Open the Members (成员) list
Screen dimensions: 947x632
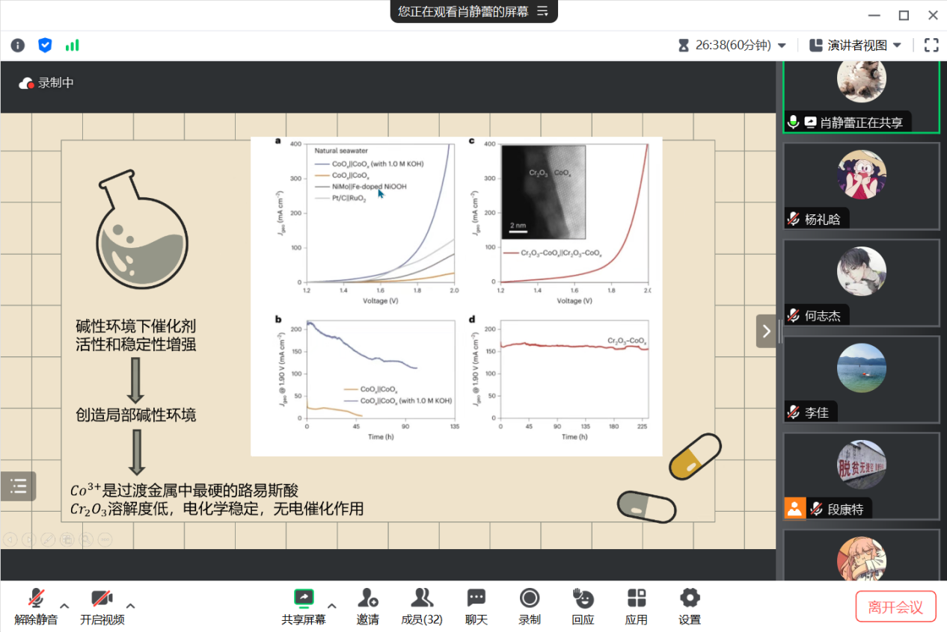click(422, 606)
